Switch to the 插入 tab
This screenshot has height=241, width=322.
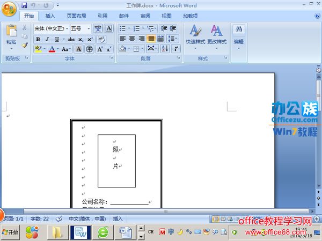(50, 16)
